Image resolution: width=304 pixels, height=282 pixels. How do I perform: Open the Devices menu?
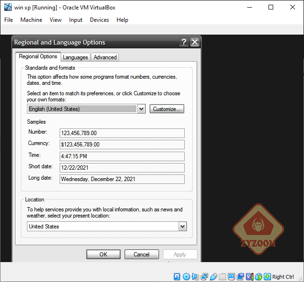(x=99, y=20)
